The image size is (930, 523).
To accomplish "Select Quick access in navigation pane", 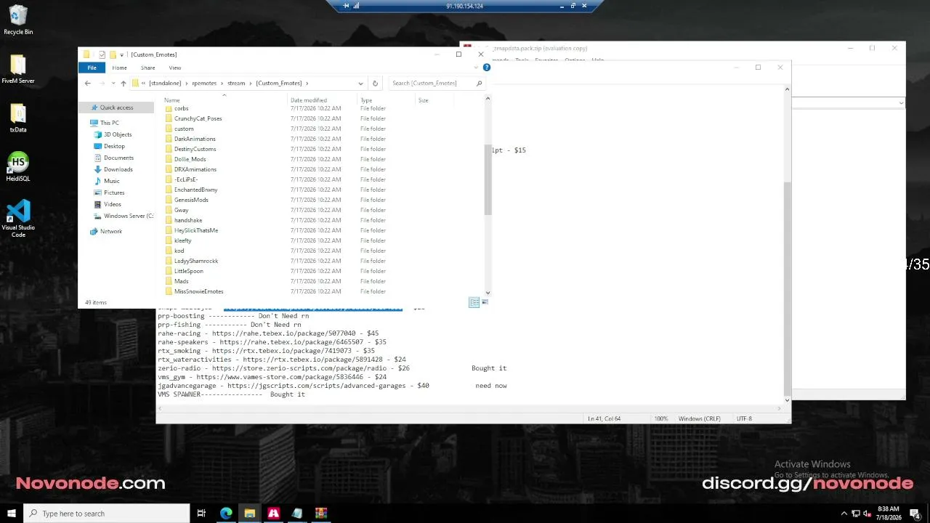I will 116,108.
